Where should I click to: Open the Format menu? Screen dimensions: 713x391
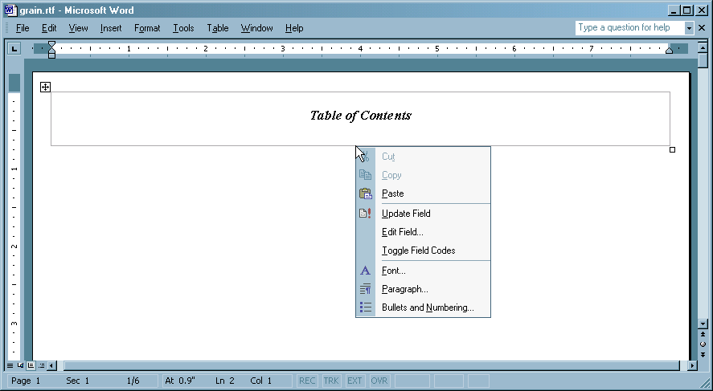pyautogui.click(x=147, y=28)
